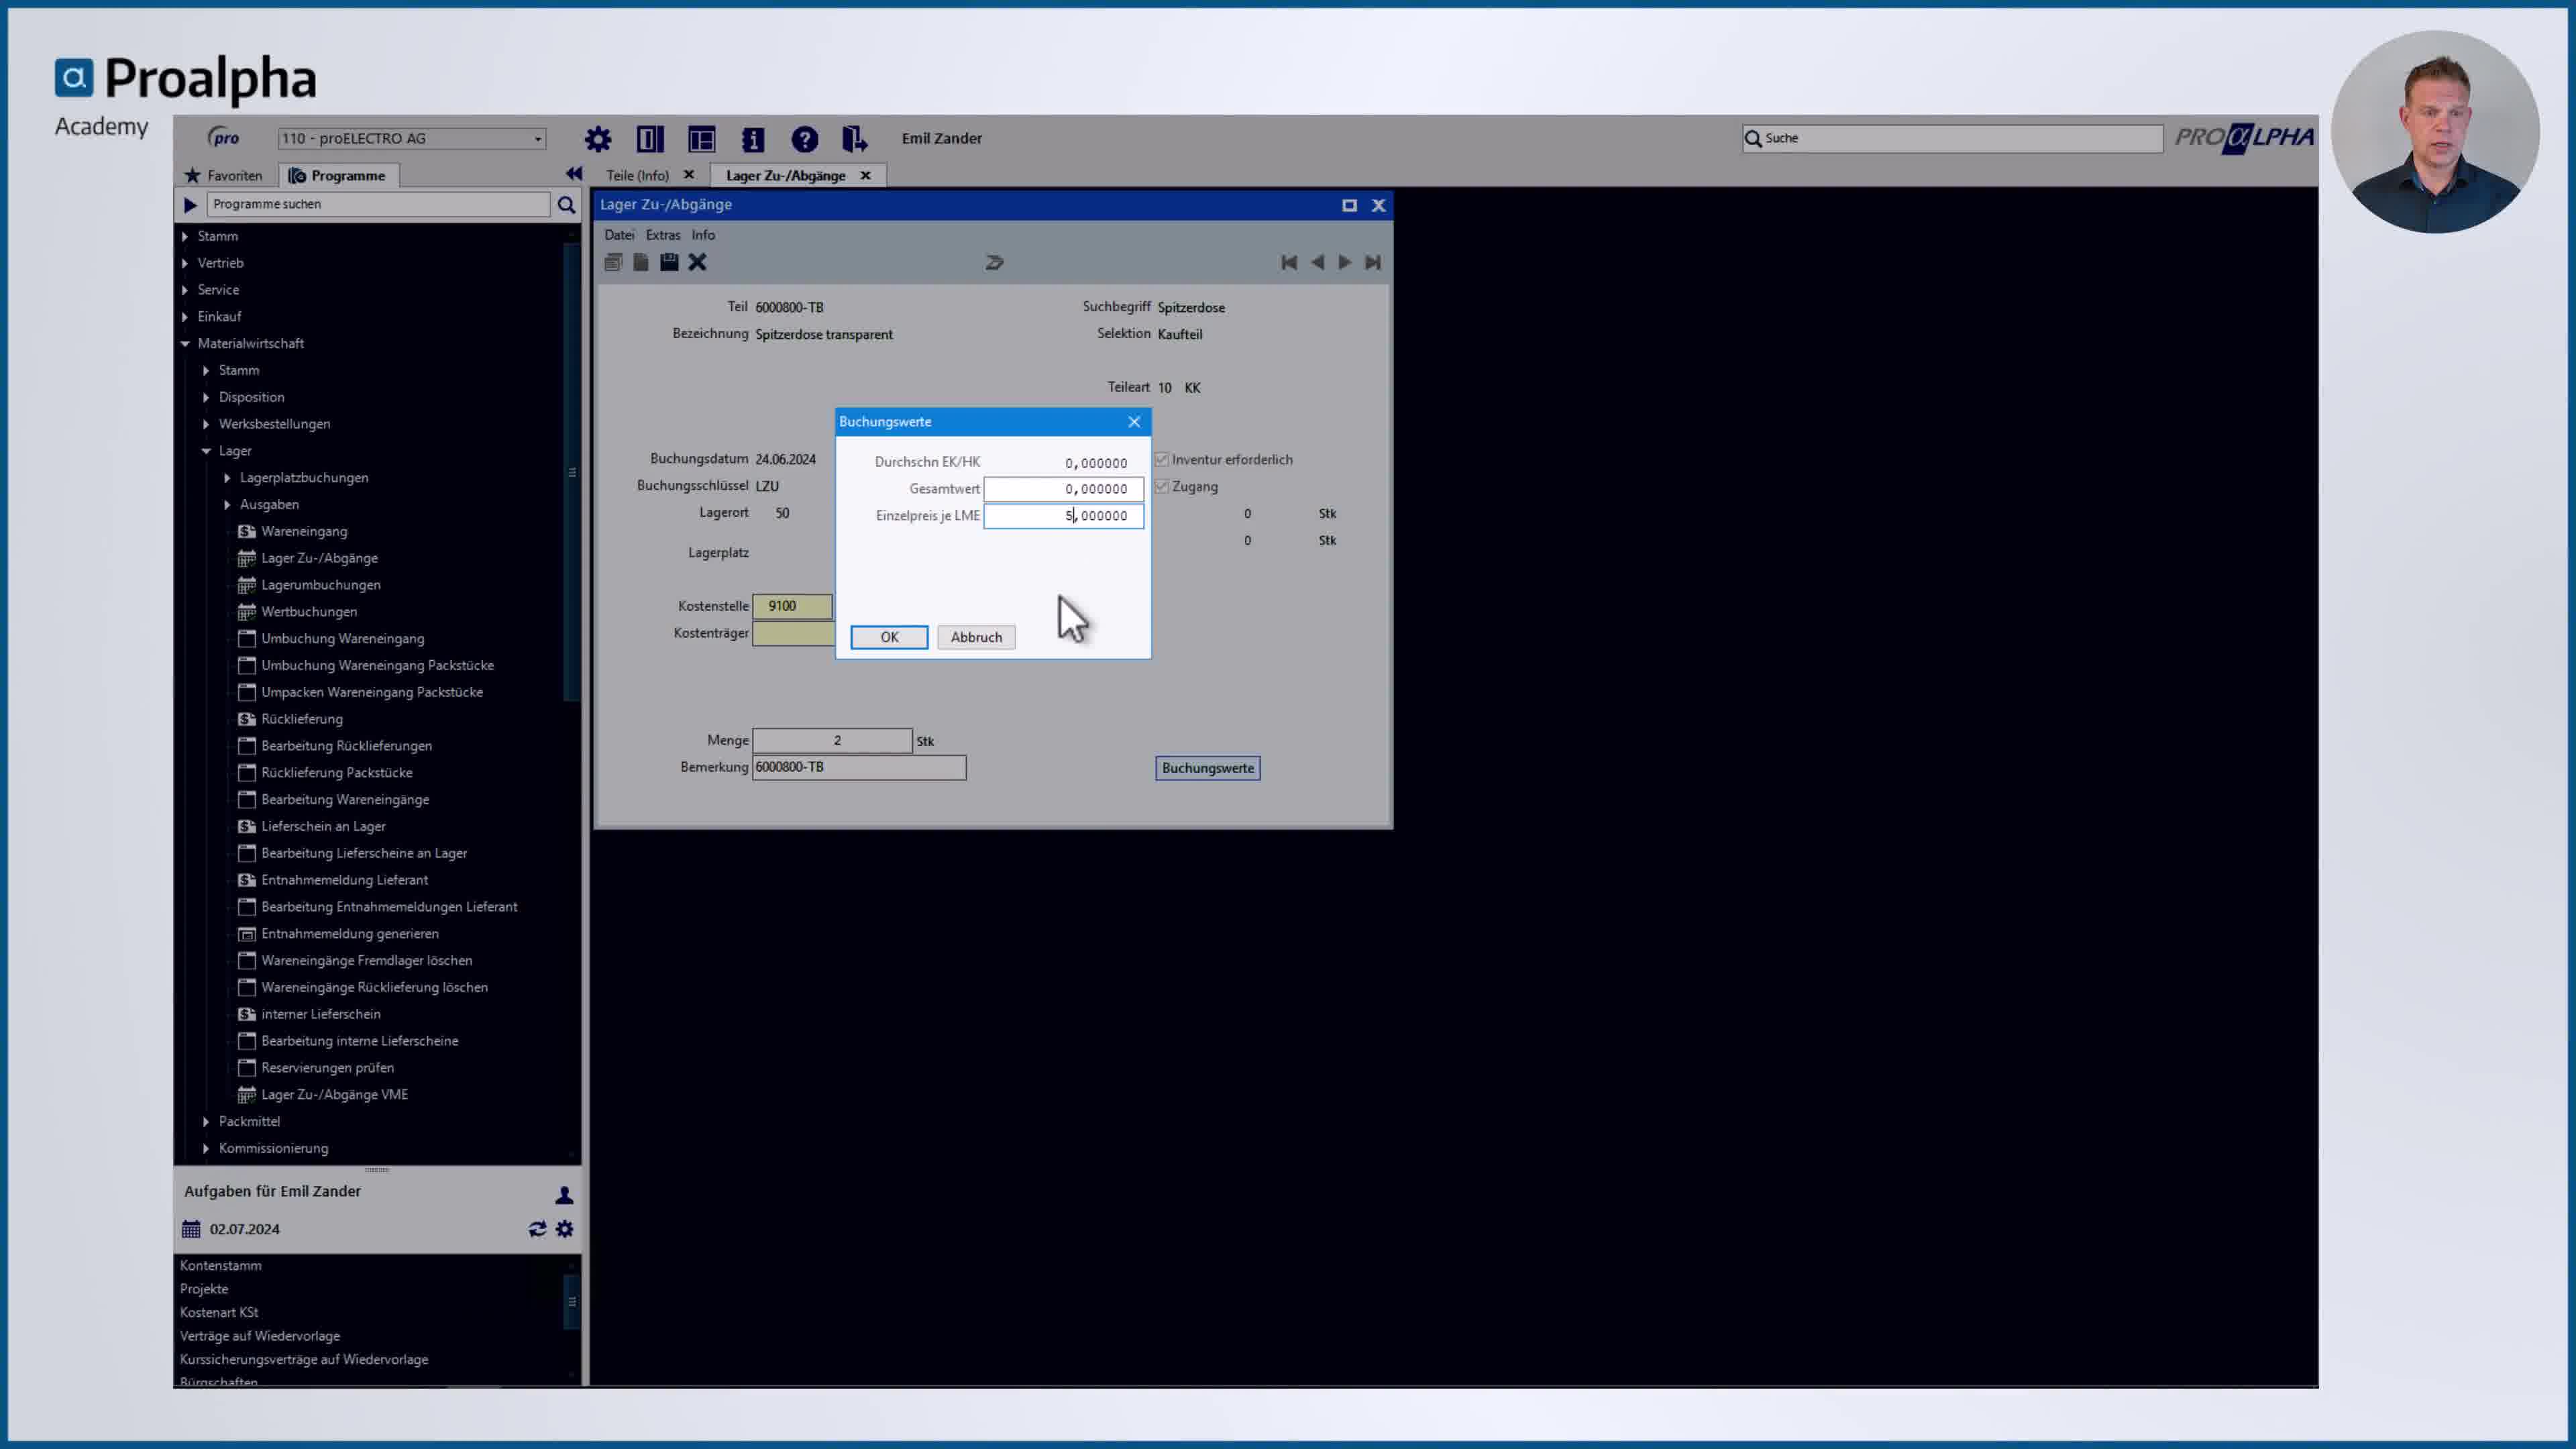The height and width of the screenshot is (1449, 2576).
Task: Open Wareneingang in the tree
Action: [304, 531]
